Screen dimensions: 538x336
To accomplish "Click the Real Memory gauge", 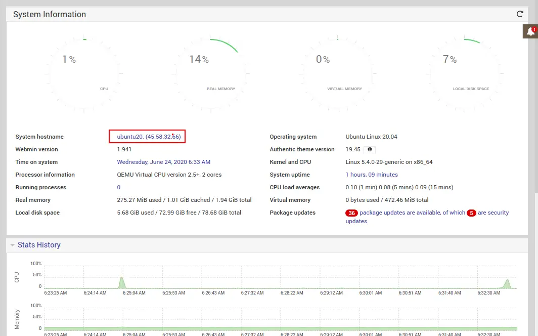I will (x=211, y=73).
